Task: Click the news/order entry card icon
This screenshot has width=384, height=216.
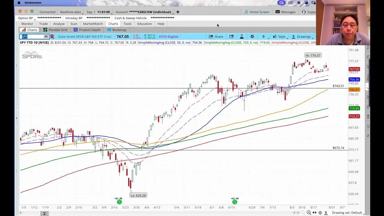Action: point(231,37)
